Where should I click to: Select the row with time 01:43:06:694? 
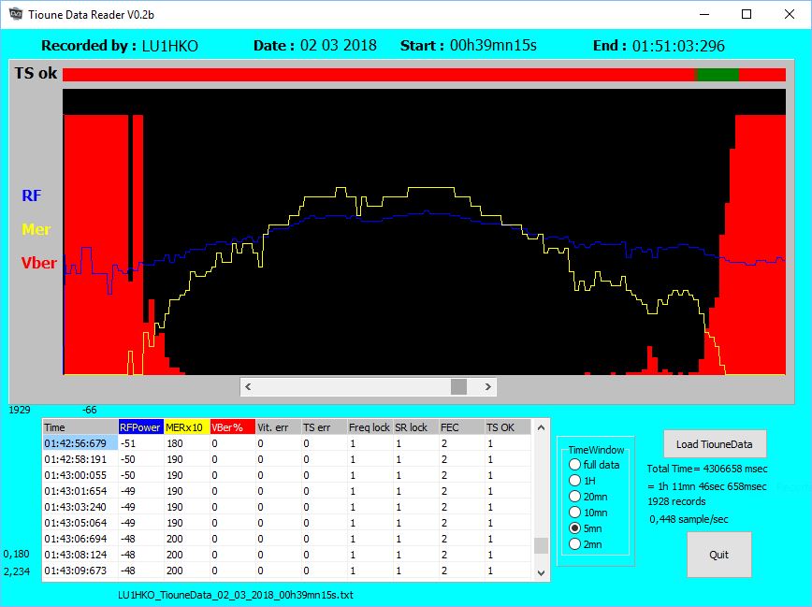[x=286, y=539]
